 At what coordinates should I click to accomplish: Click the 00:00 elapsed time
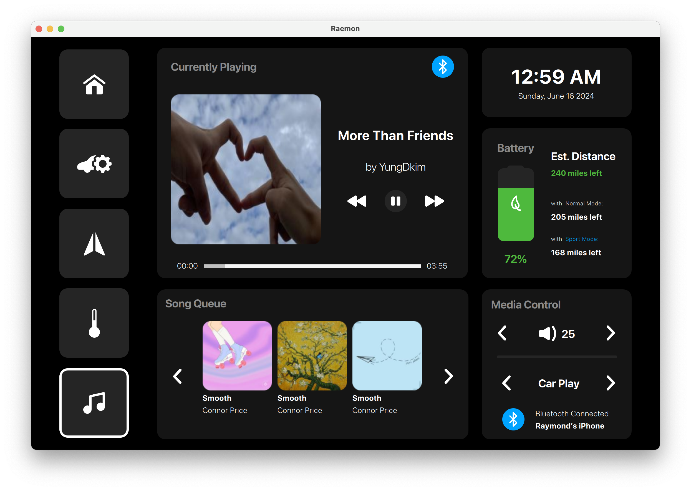pyautogui.click(x=187, y=266)
